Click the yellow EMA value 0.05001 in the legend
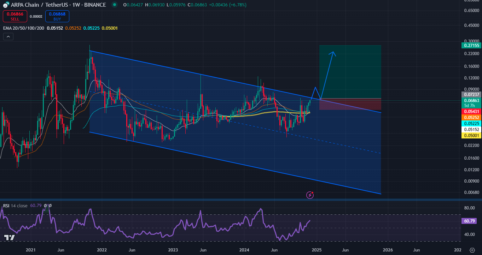 point(110,28)
